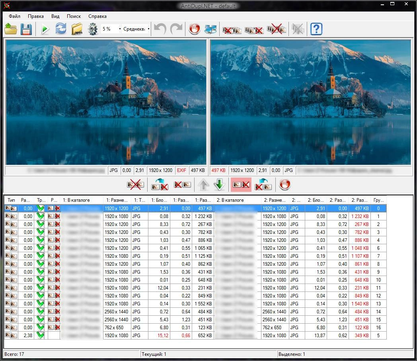Screen dimensions: 417x361
Task: Refresh results with blue arrows icon
Action: click(60, 29)
